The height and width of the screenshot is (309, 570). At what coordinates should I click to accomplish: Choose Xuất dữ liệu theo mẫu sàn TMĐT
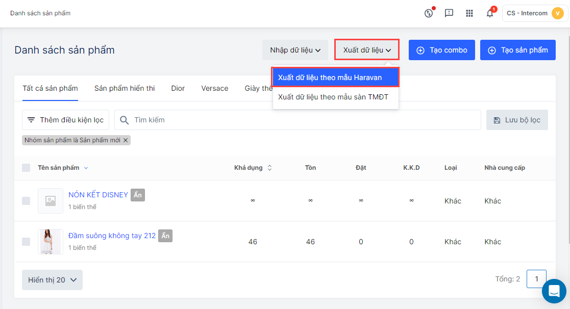pos(335,97)
